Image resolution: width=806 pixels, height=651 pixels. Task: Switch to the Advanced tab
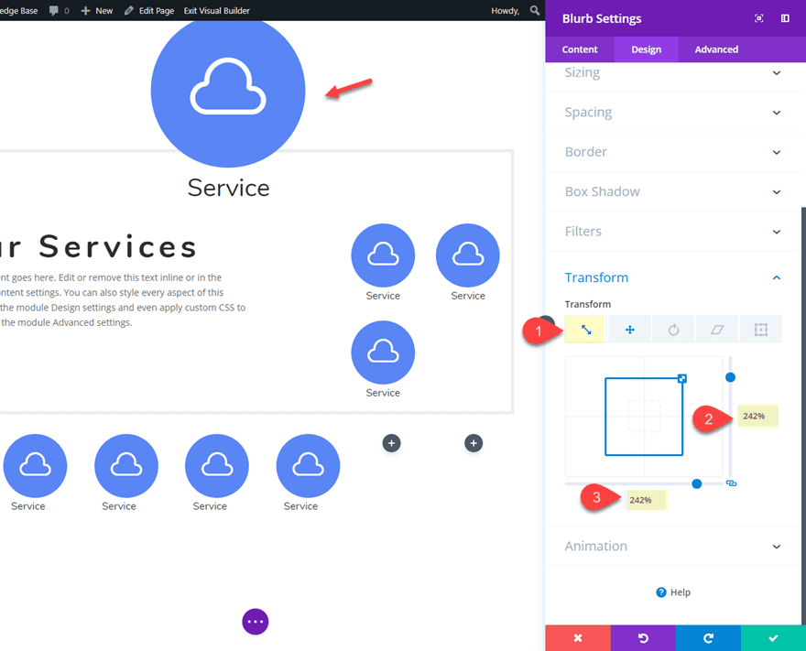[715, 49]
